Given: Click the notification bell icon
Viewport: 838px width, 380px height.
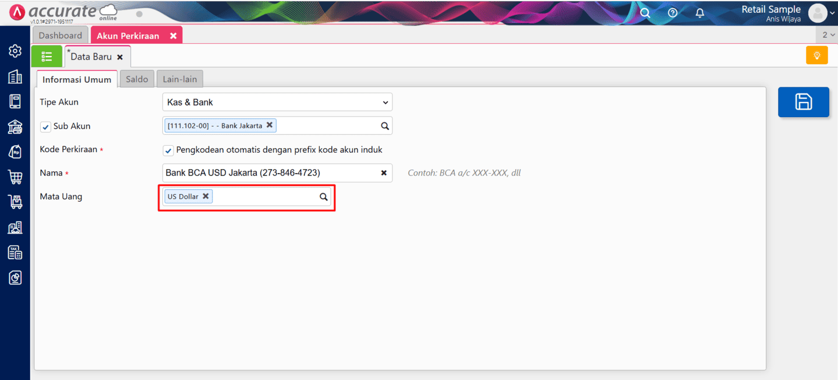Looking at the screenshot, I should [x=700, y=13].
